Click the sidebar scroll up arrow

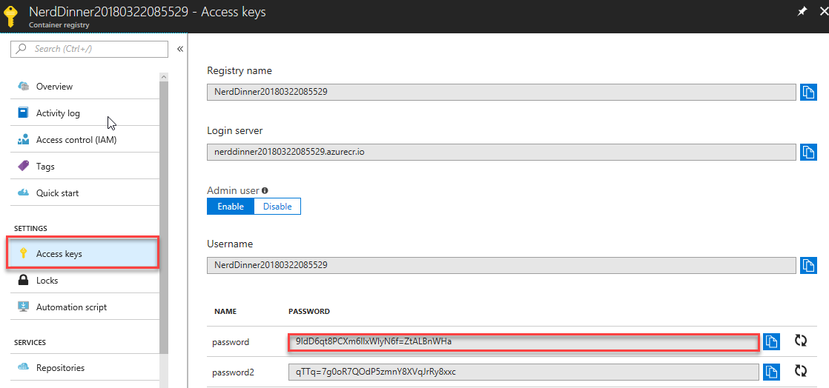coord(163,76)
